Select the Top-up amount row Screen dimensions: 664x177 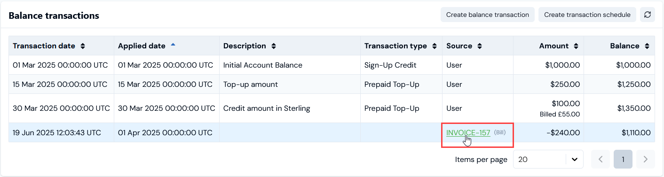332,85
